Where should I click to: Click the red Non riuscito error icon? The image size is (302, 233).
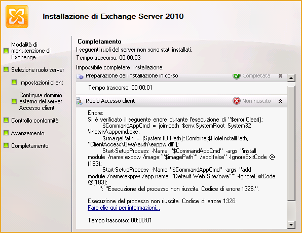click(237, 101)
